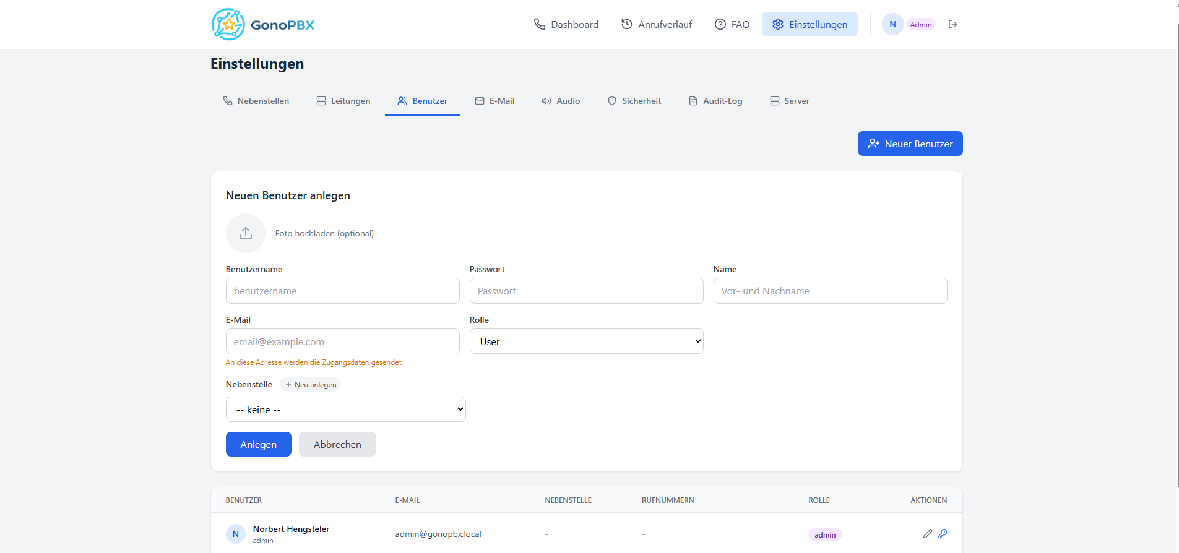Click the key password icon for admin user

coord(943,534)
